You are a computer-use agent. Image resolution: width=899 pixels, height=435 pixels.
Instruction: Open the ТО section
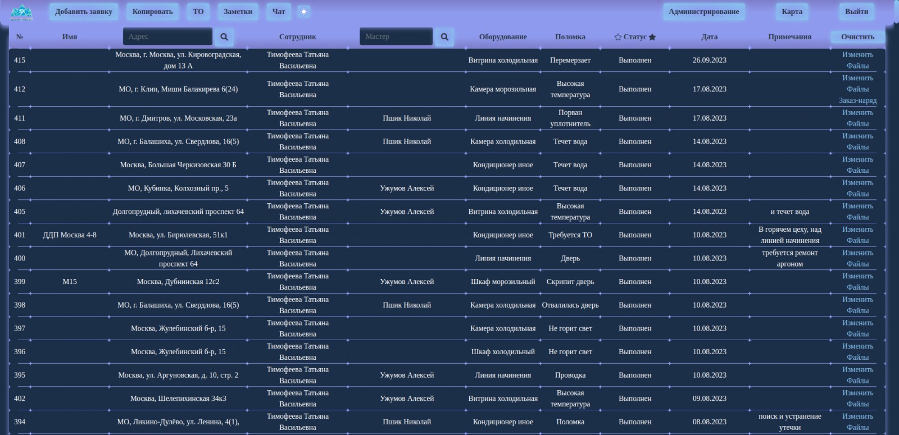[x=198, y=12]
